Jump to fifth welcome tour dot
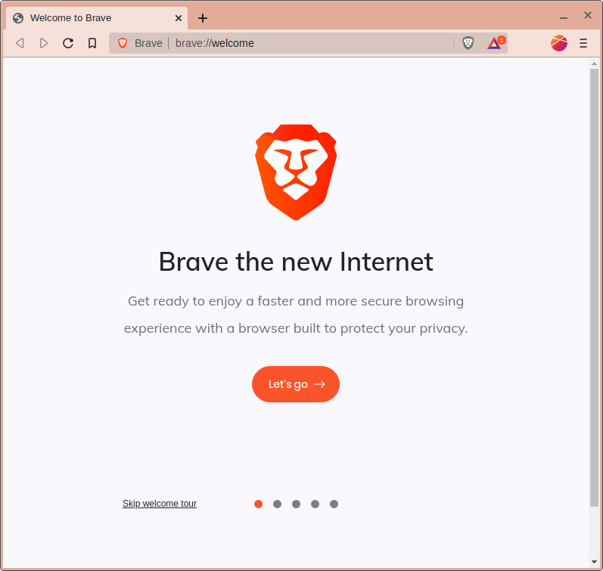The height and width of the screenshot is (571, 603). (334, 504)
